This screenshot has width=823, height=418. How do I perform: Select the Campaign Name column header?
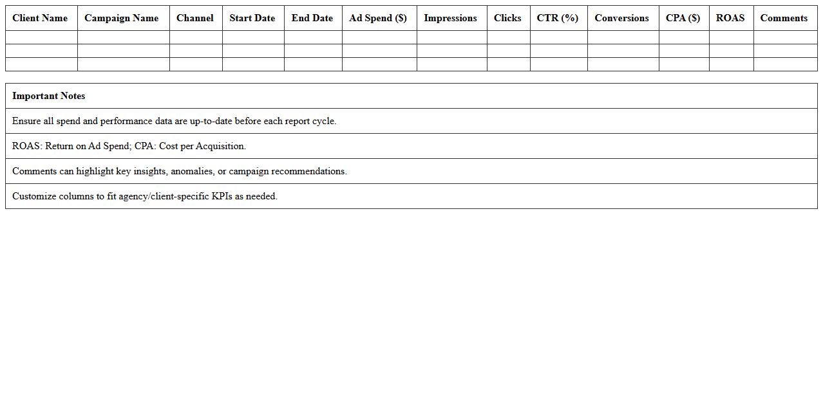point(121,18)
